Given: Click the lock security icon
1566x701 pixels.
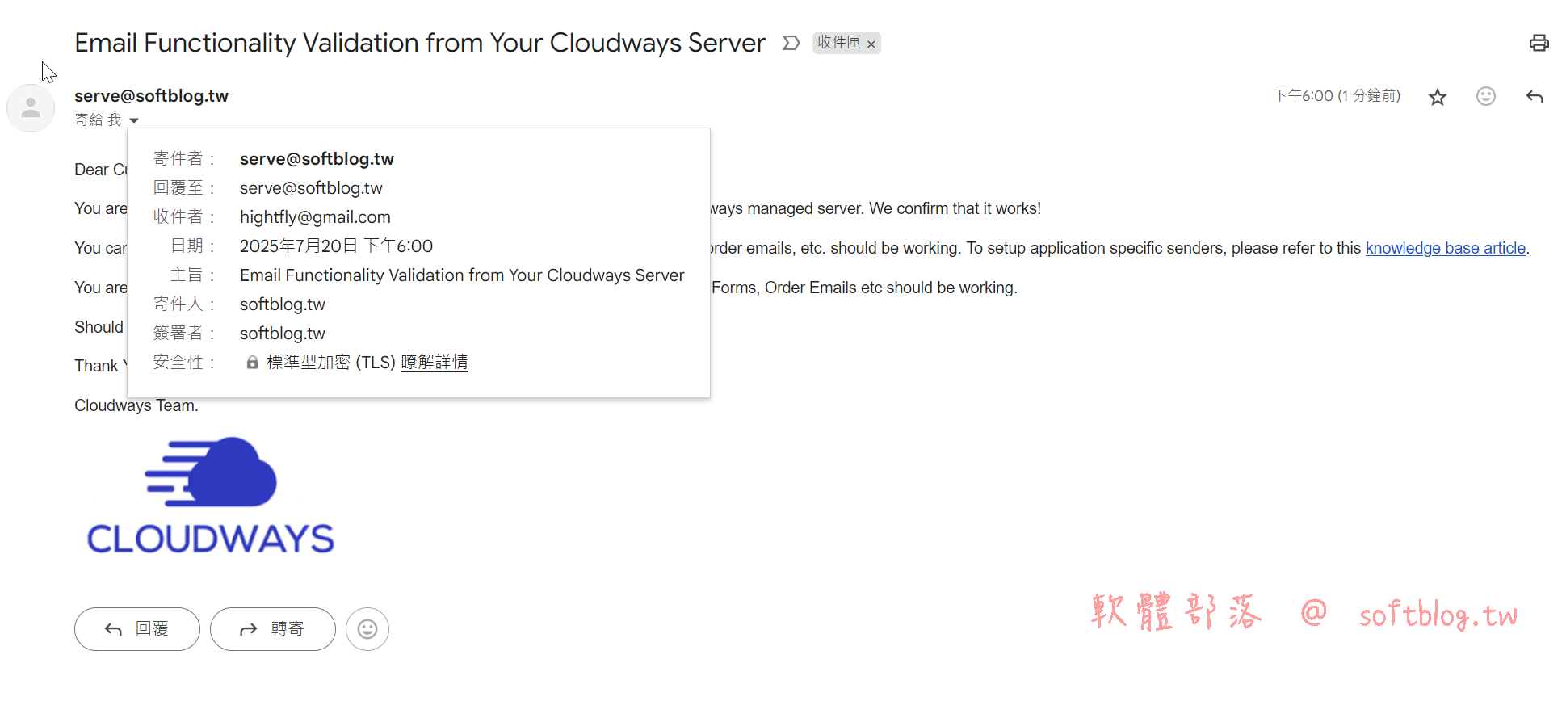Looking at the screenshot, I should click(x=253, y=363).
